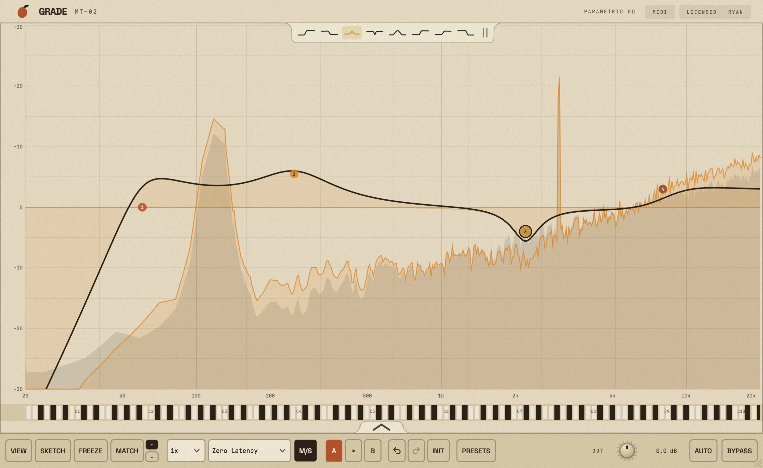Click the GRADE title text
The height and width of the screenshot is (468, 763).
(53, 12)
